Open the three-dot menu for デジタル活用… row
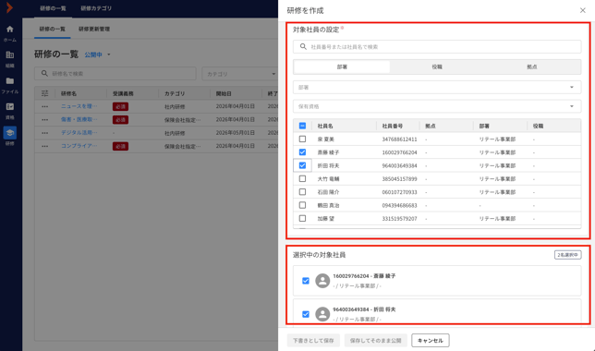Viewport: 595px width, 351px height. point(44,133)
